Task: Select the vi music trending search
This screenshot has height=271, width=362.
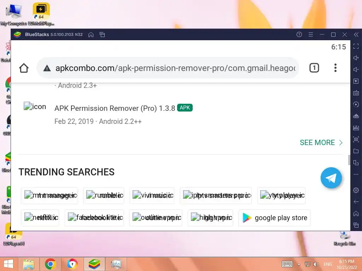Action: [152, 195]
